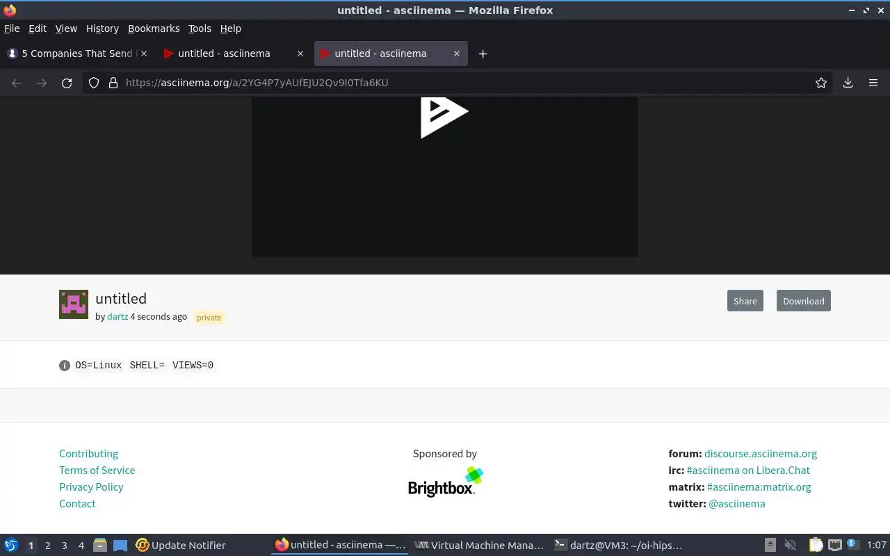Click the Firefox logo in title bar
This screenshot has width=890, height=556.
coord(10,10)
